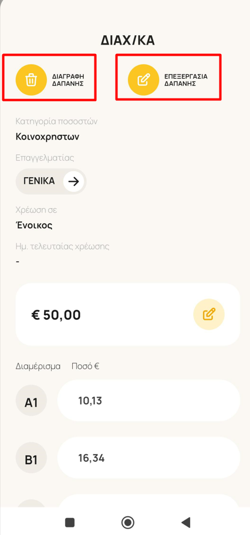The height and width of the screenshot is (535, 250).
Task: Click the ΔΙΑΓΡΑΦΗ ΔΑΠΑΝΗΣ label
Action: [68, 80]
